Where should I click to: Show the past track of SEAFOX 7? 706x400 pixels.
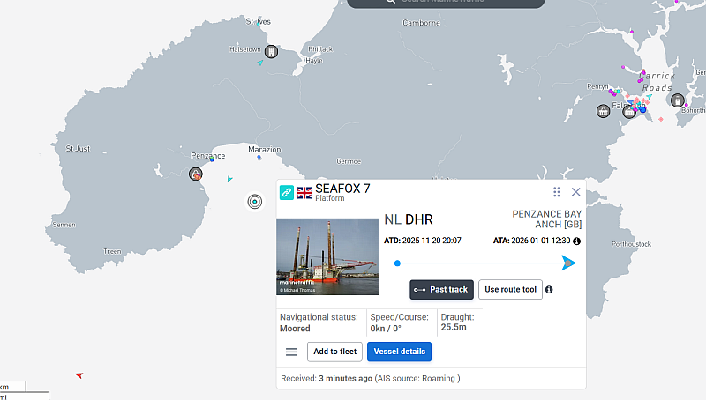click(x=441, y=290)
